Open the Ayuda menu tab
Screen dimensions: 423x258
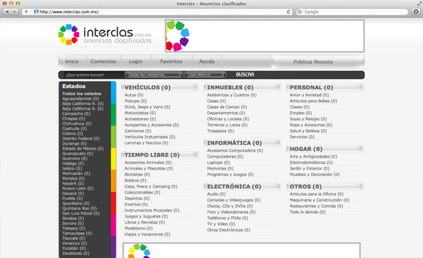pyautogui.click(x=207, y=61)
